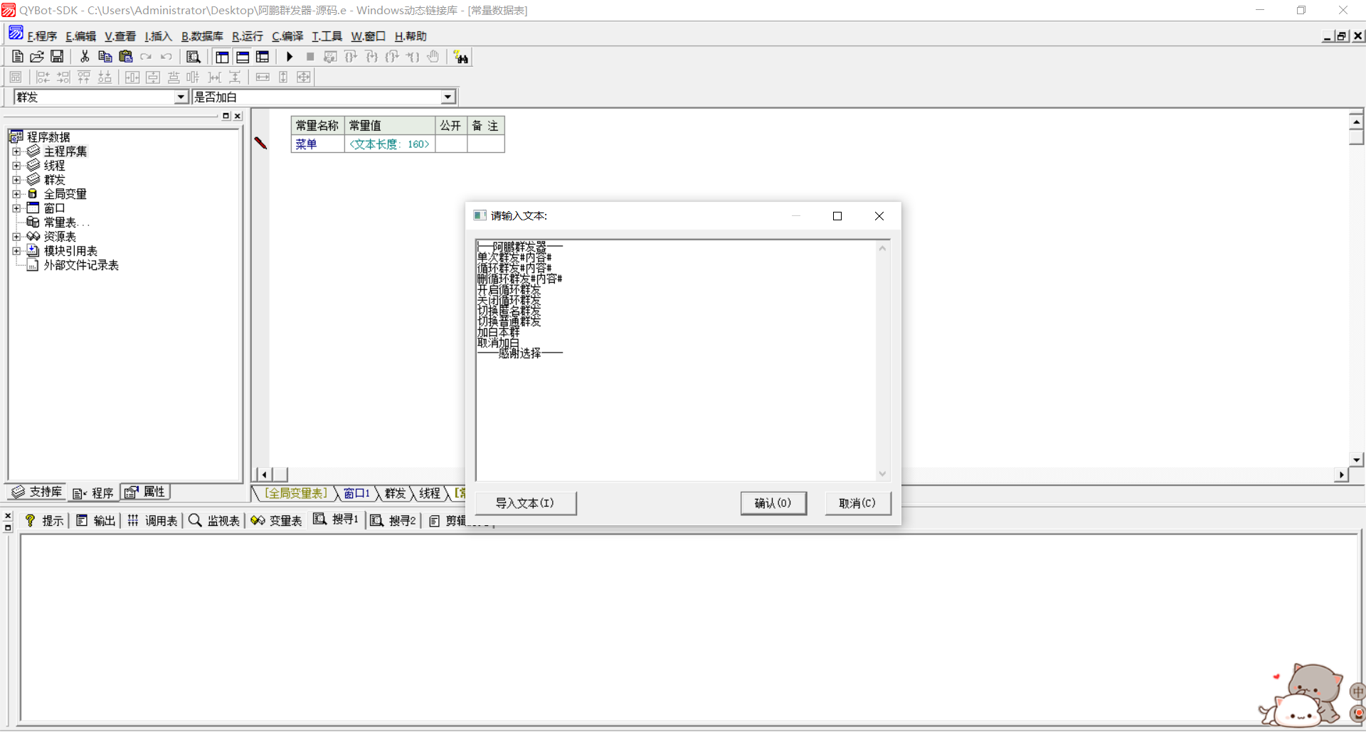Click the 导入文本(I) button
Image resolution: width=1366 pixels, height=732 pixels.
pos(525,503)
